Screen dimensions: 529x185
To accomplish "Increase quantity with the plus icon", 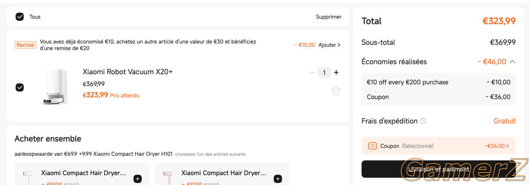I will click(x=336, y=72).
